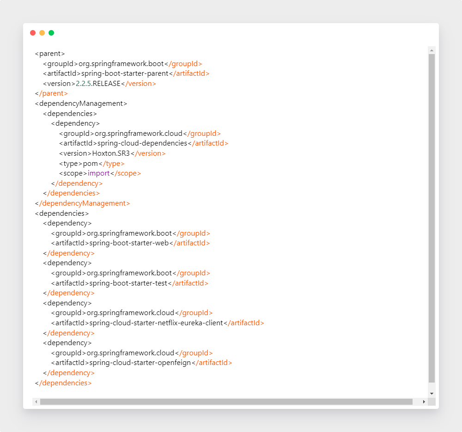The image size is (462, 432).
Task: Click the spring-cloud-starter-netflix-eureka-client artifactId
Action: [156, 323]
